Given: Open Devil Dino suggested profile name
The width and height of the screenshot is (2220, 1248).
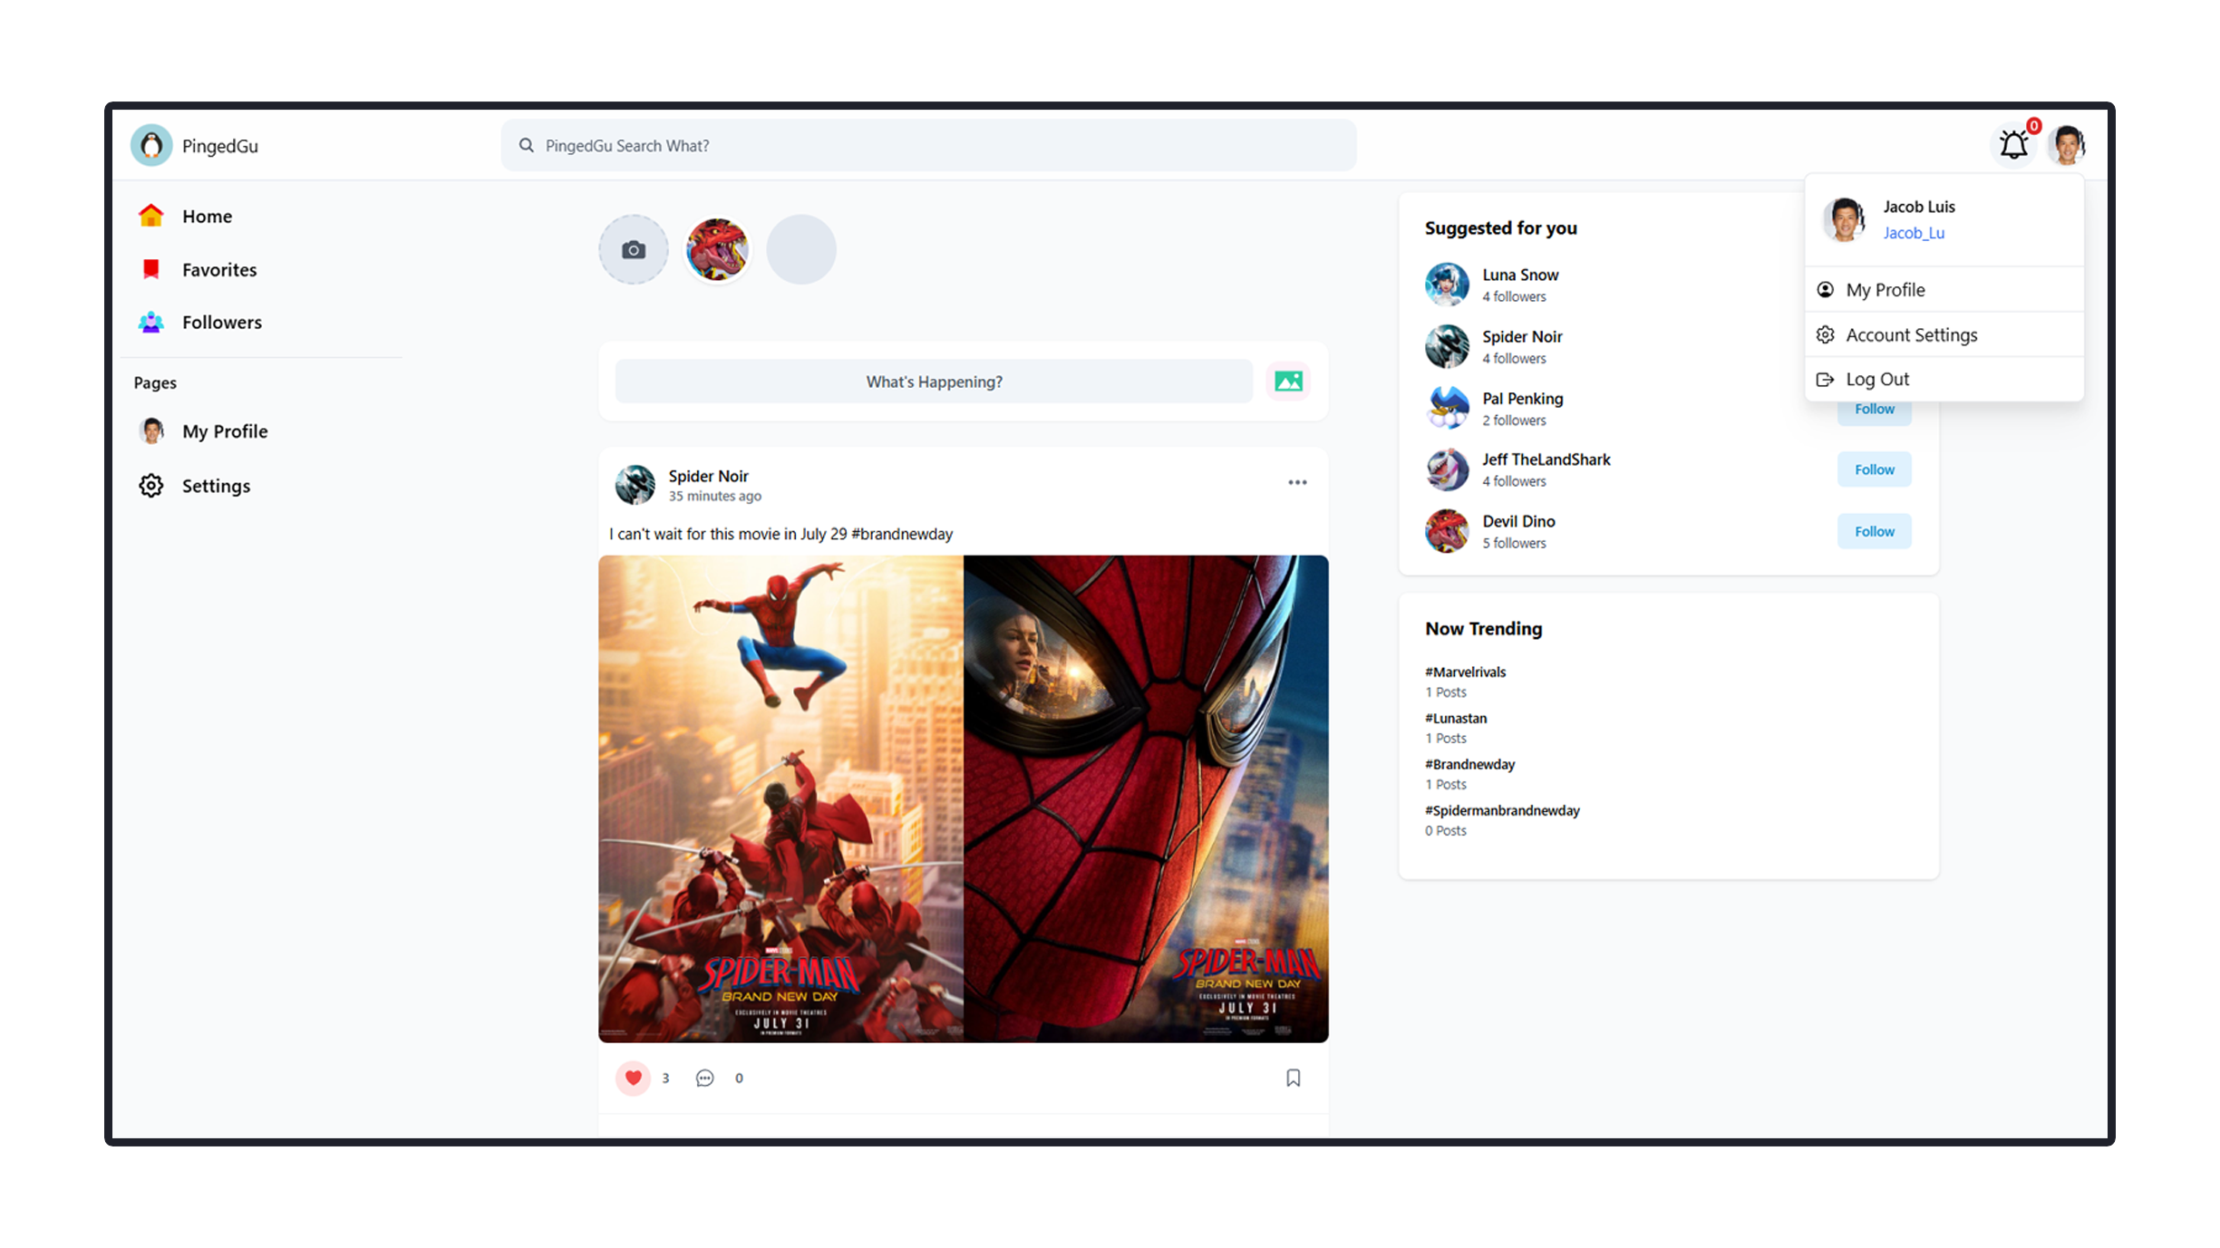Looking at the screenshot, I should [x=1518, y=521].
